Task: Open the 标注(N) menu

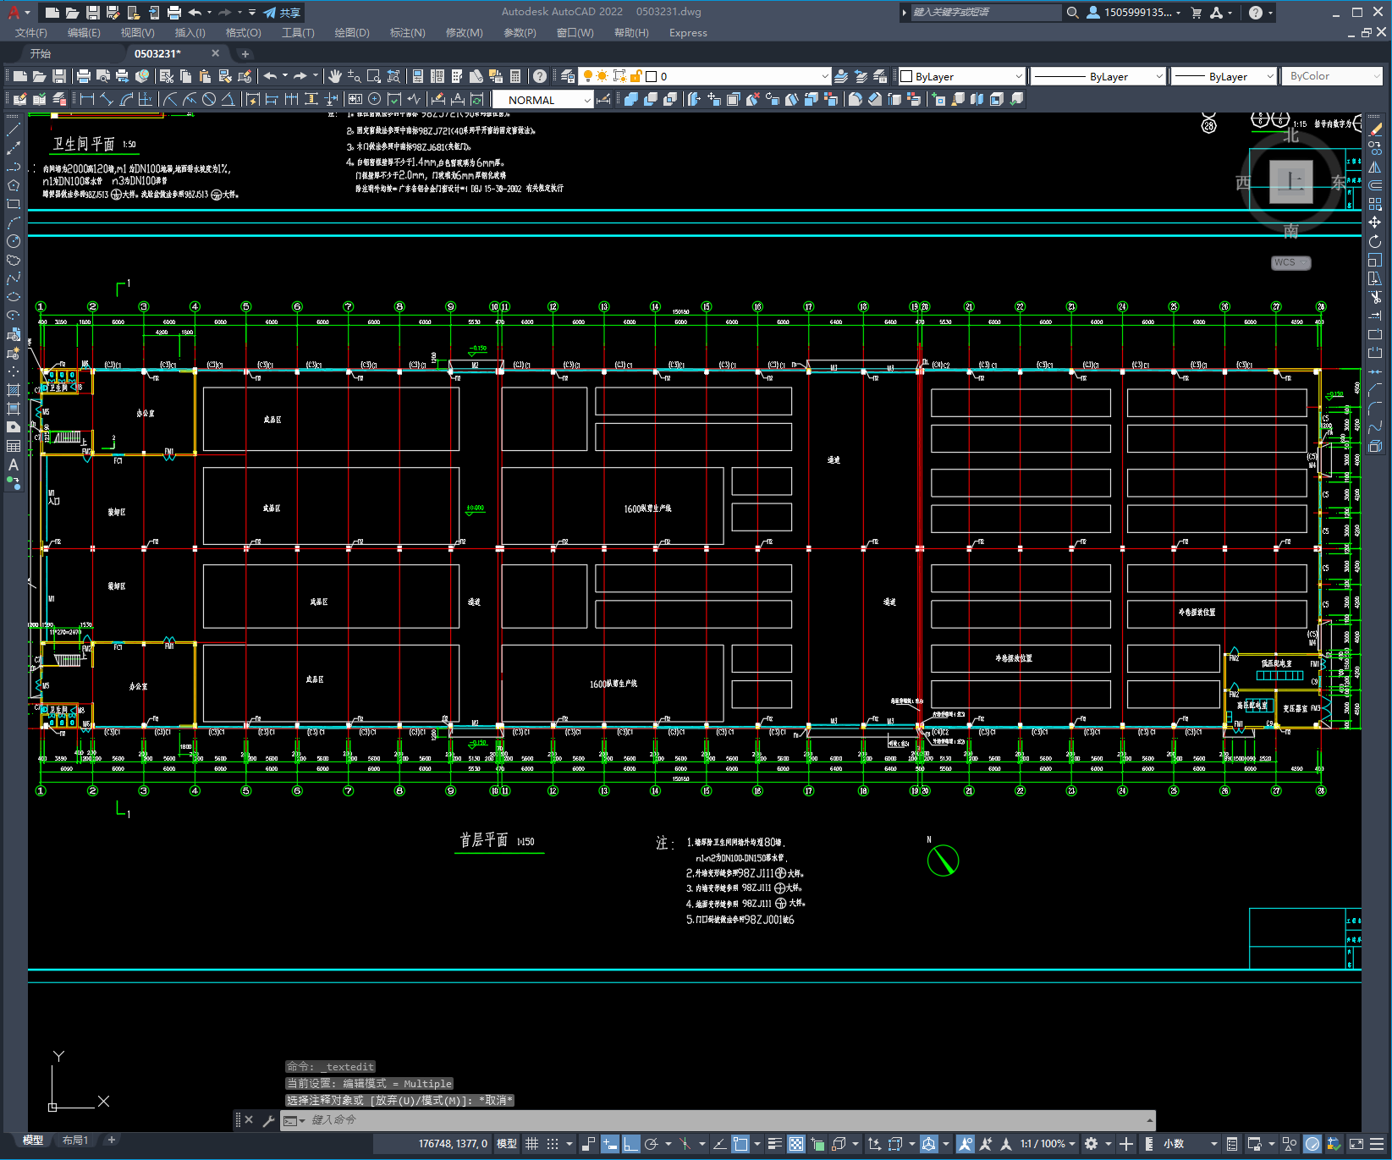Action: 407,33
